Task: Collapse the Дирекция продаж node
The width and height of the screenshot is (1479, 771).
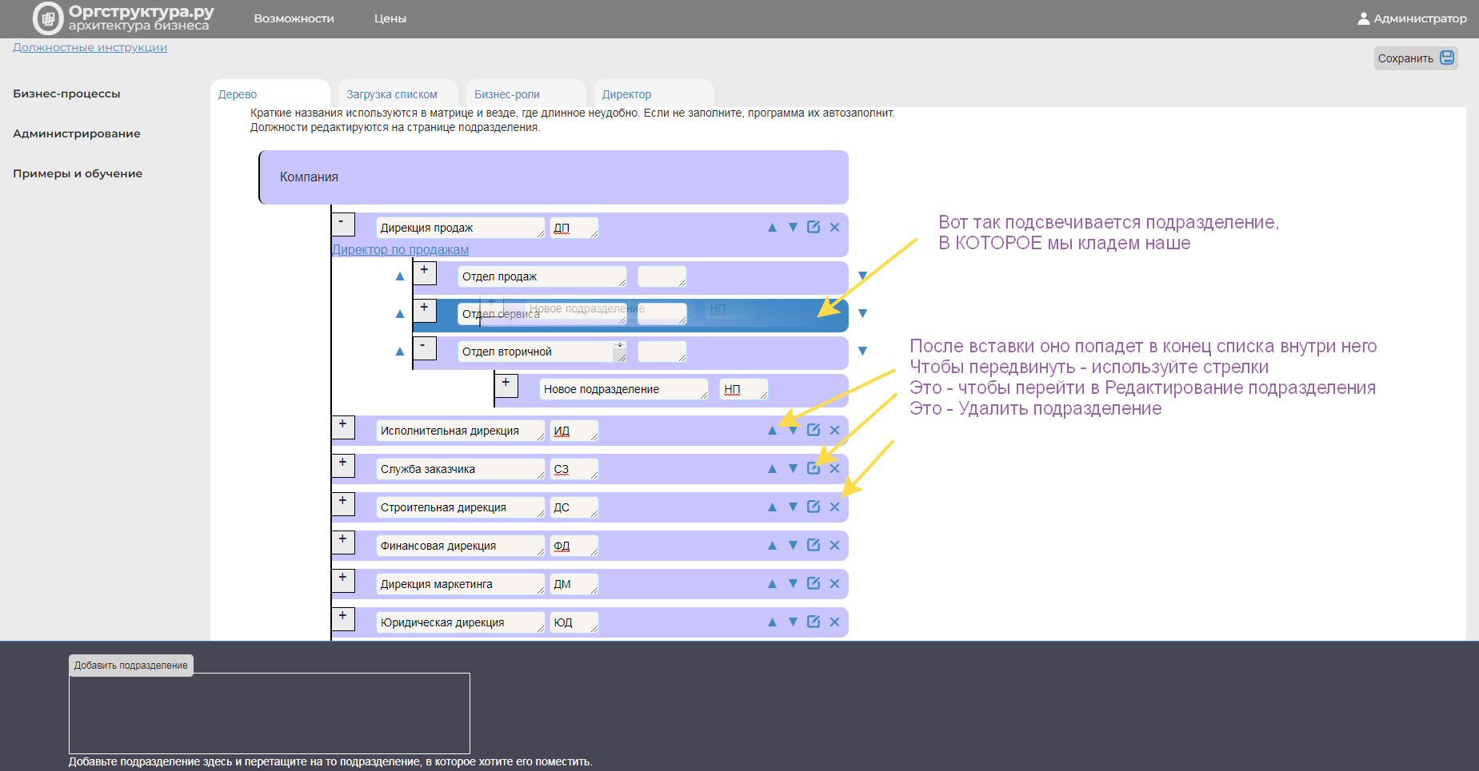Action: point(343,224)
